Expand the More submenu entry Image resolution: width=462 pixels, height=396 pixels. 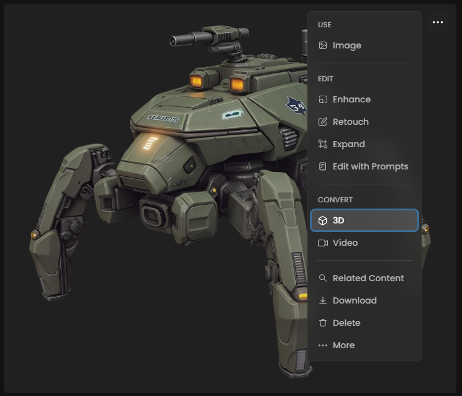click(x=343, y=345)
